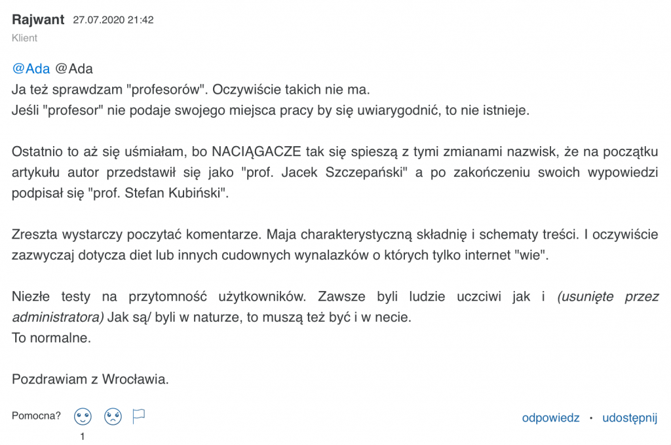Click the "Pomocna?" label
The image size is (671, 445).
click(37, 416)
